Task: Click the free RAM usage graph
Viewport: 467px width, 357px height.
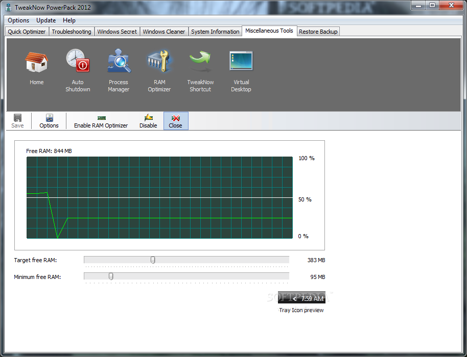Action: pos(159,198)
